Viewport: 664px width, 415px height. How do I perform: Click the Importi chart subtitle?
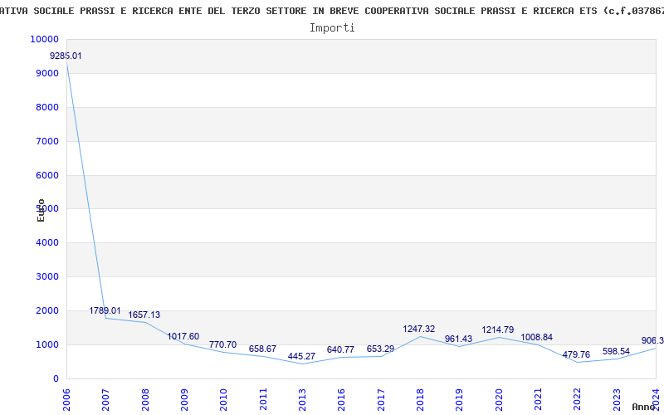click(x=332, y=27)
